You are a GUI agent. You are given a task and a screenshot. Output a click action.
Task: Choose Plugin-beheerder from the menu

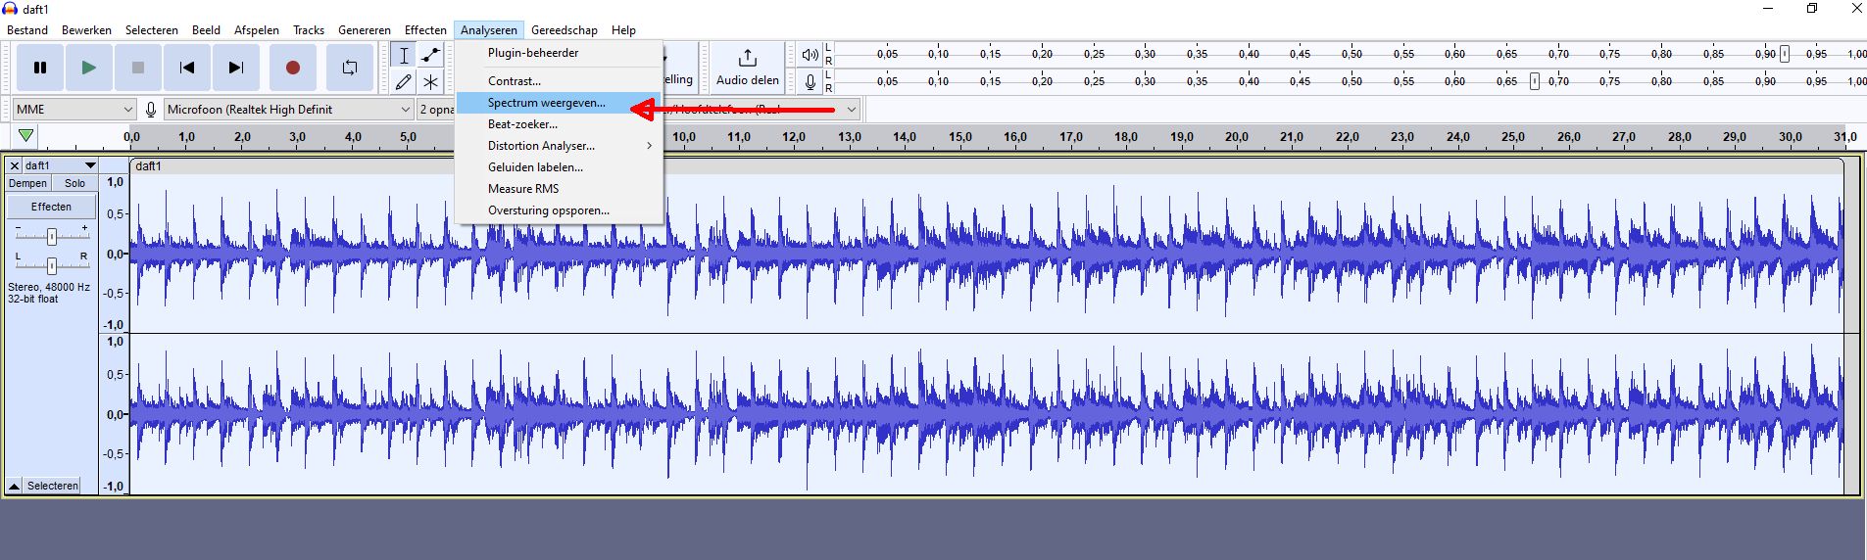(560, 53)
